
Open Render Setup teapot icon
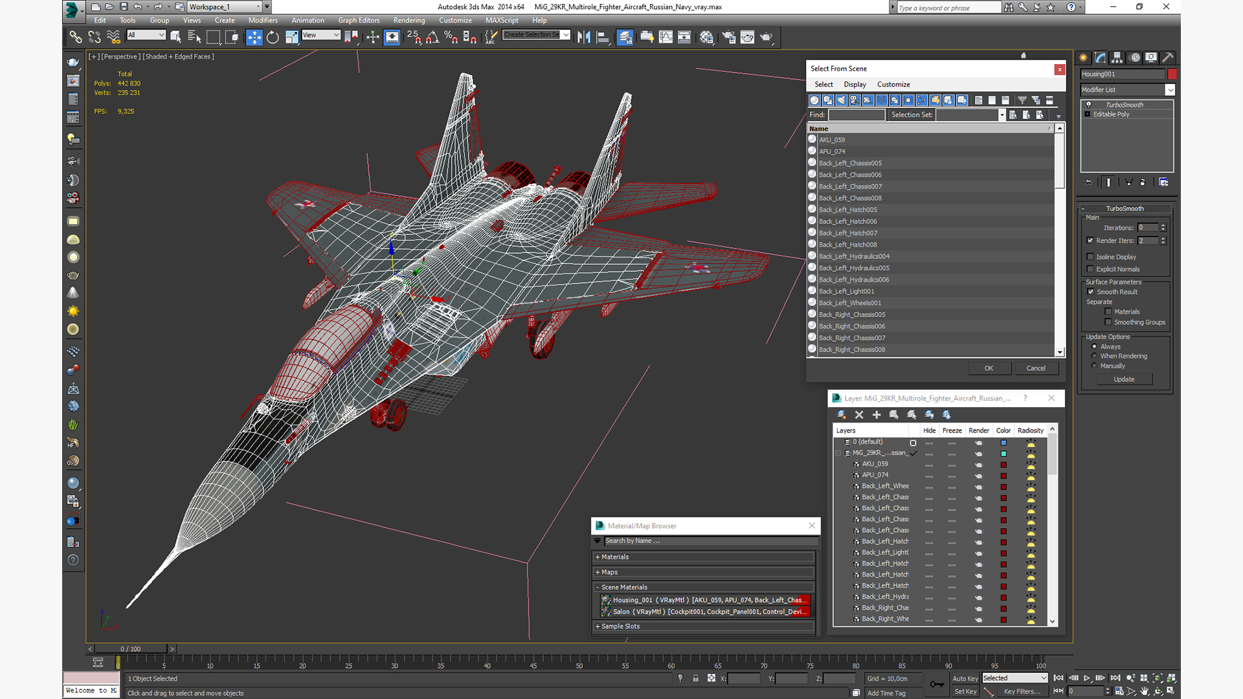[x=729, y=37]
